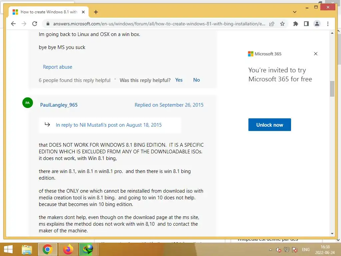
Task: Open the Action Center flag icon
Action: point(295,250)
